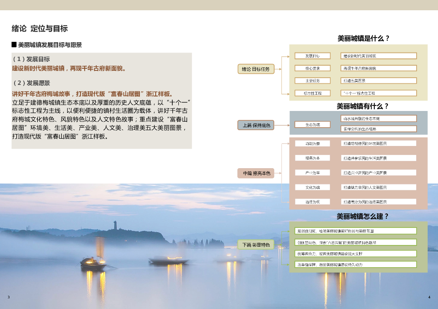438x309 pixels.
Task: Click the 美丽城镇怎么建？ heading
Action: click(x=363, y=216)
